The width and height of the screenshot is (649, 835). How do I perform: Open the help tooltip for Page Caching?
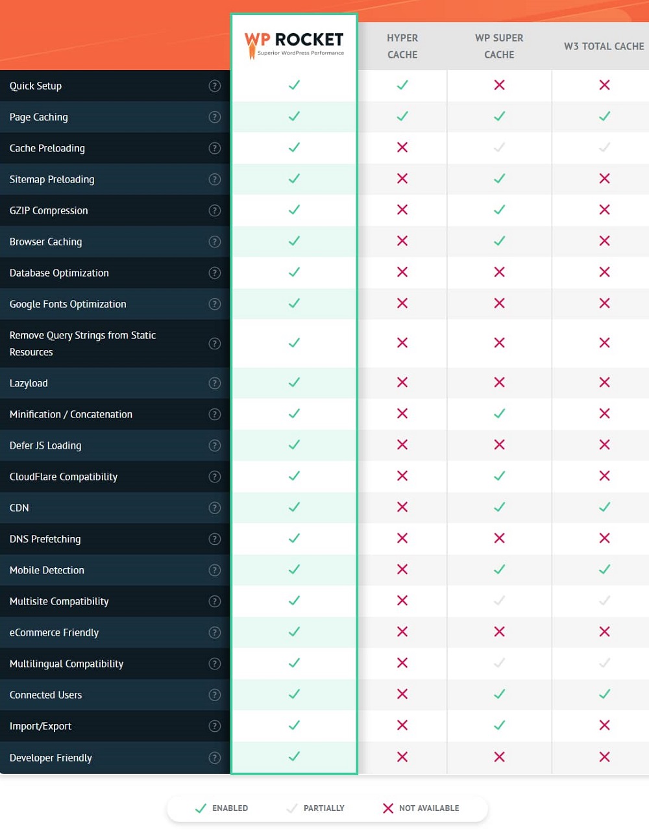pyautogui.click(x=215, y=117)
